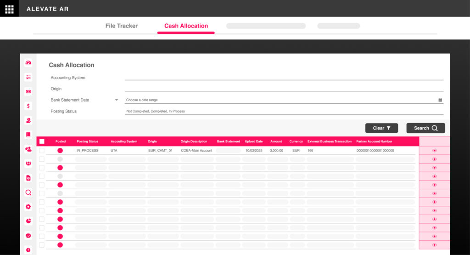Click the pie chart icon in sidebar
470x255 pixels.
[28, 221]
